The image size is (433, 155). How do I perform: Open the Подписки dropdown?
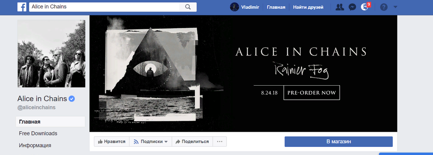pyautogui.click(x=151, y=142)
